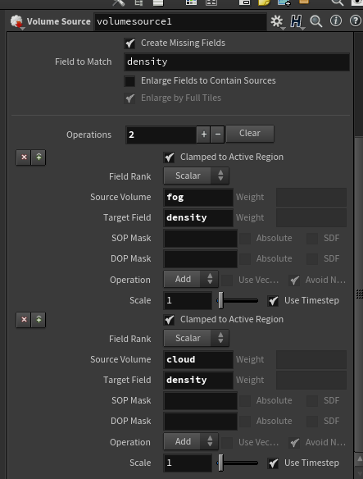Enable Enlarge Fields to Contain Sources

pyautogui.click(x=129, y=81)
